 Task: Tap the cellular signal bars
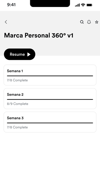click(x=77, y=5)
